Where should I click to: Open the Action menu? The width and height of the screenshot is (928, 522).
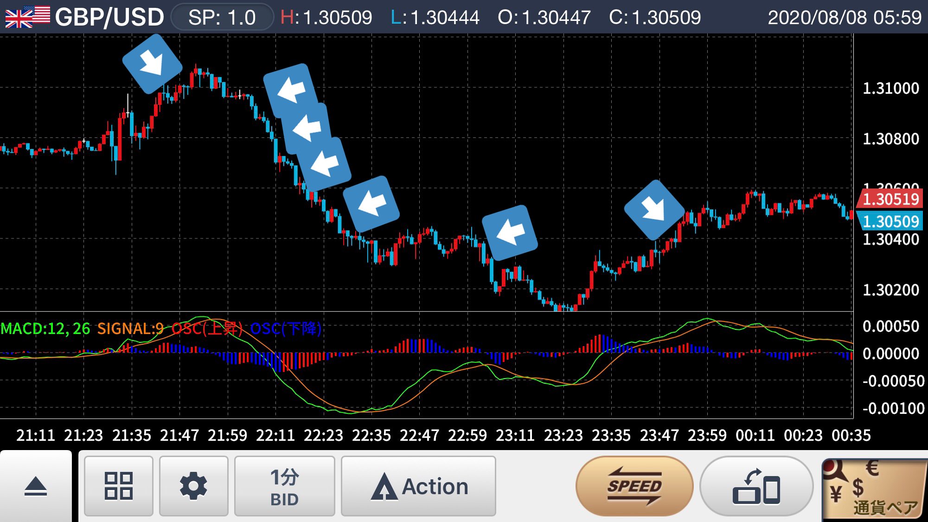418,486
